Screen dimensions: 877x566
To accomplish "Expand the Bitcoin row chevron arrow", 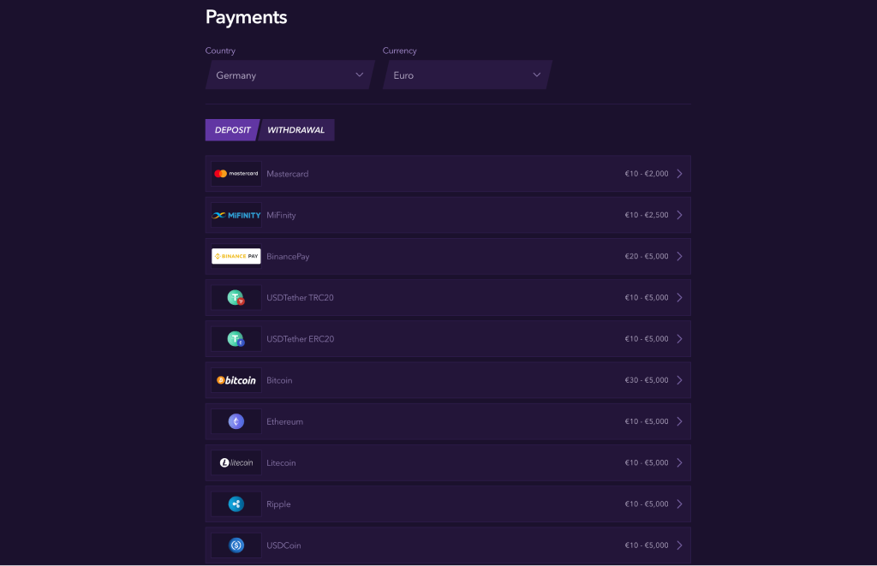I will 679,380.
